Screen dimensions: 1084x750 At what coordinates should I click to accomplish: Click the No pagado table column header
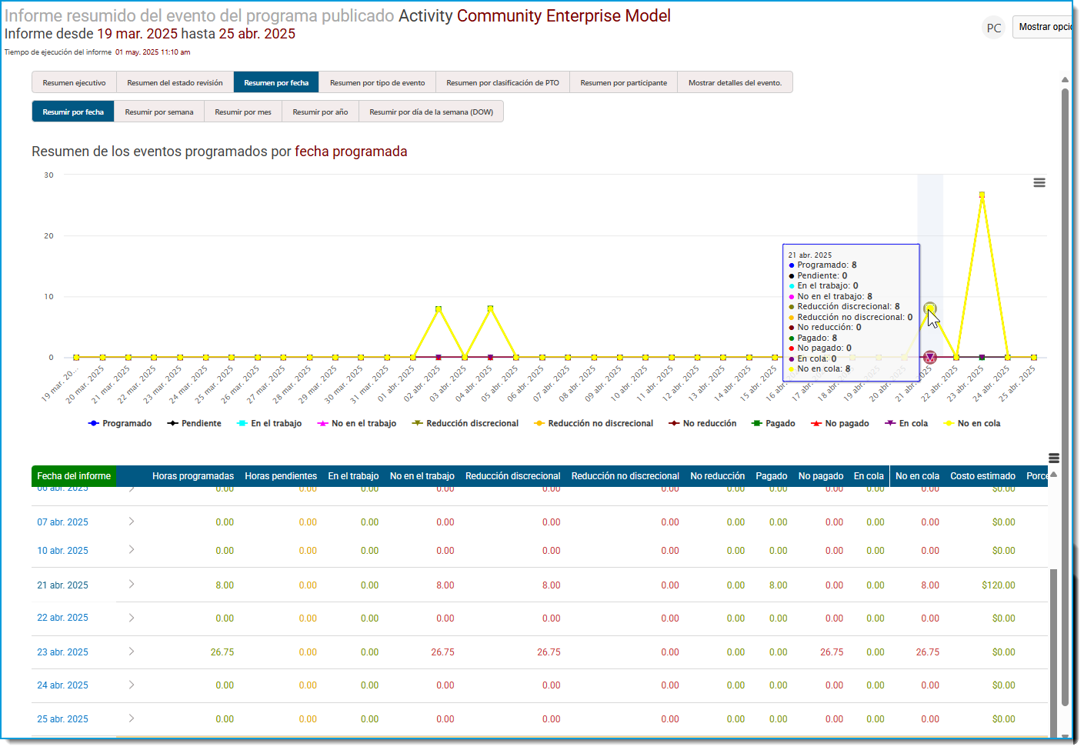click(x=820, y=476)
